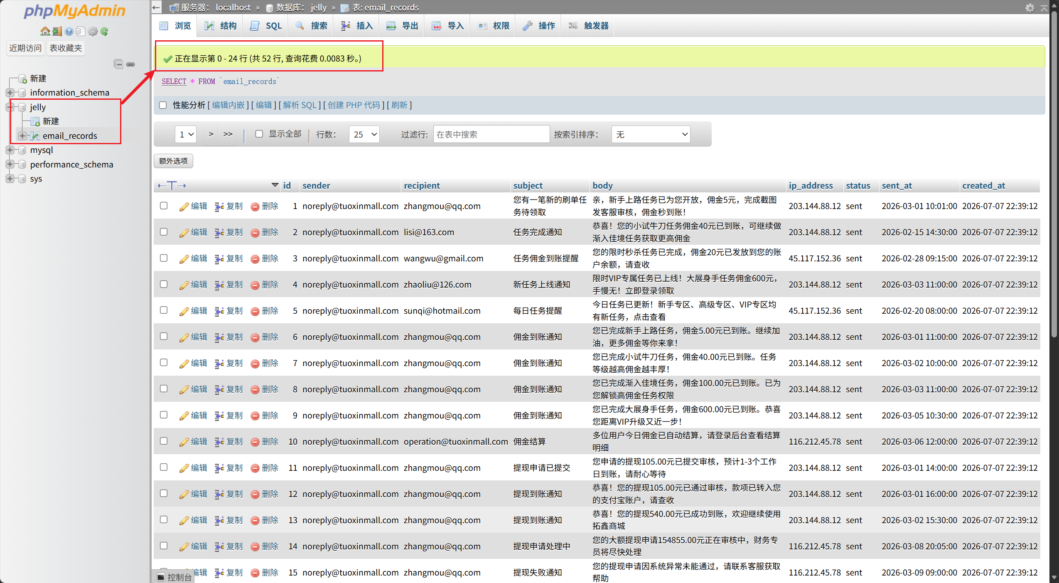
Task: Expand the performance_schema database node
Action: pyautogui.click(x=10, y=164)
